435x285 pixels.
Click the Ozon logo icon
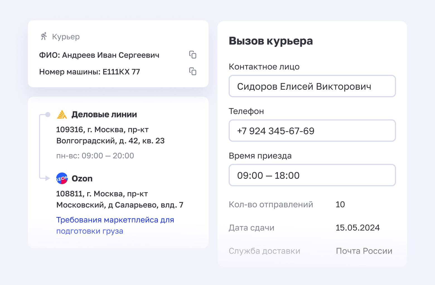pyautogui.click(x=61, y=178)
